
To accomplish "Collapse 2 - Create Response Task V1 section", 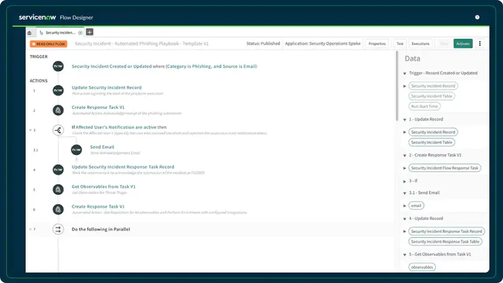I will 404,156.
